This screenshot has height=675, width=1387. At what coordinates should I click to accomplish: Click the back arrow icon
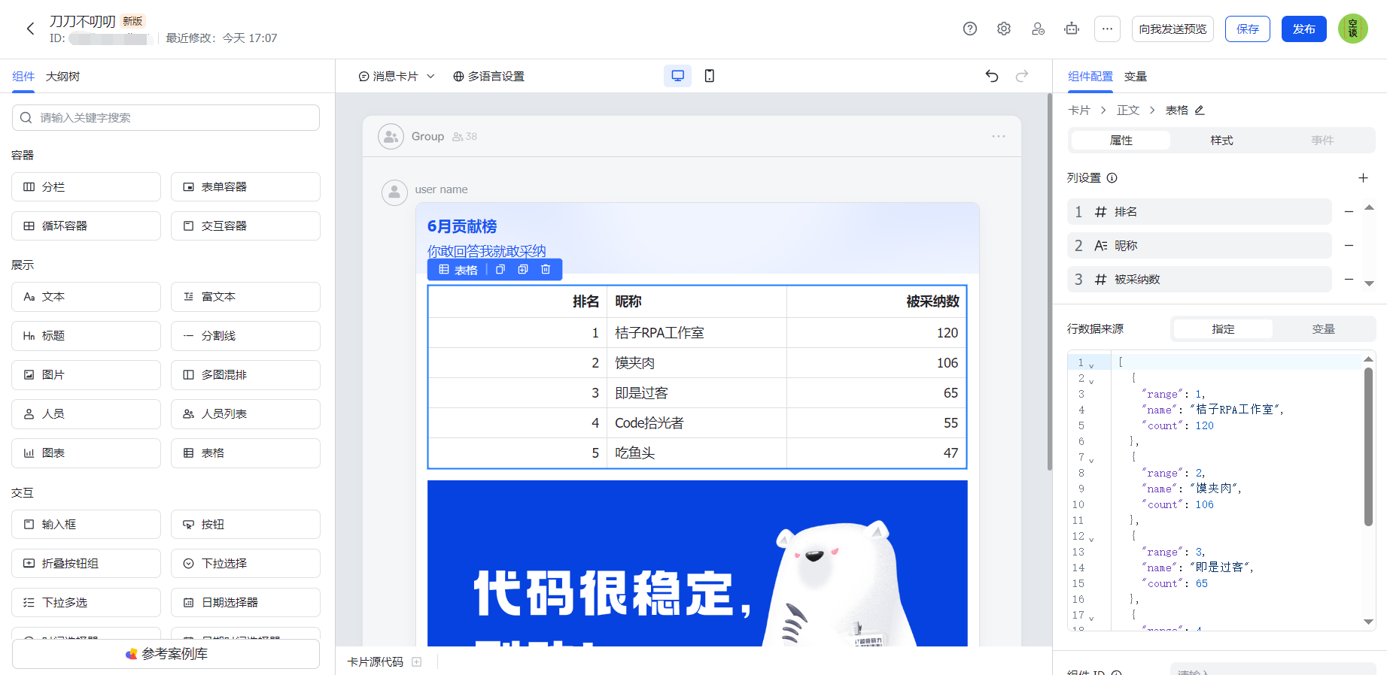(x=31, y=29)
